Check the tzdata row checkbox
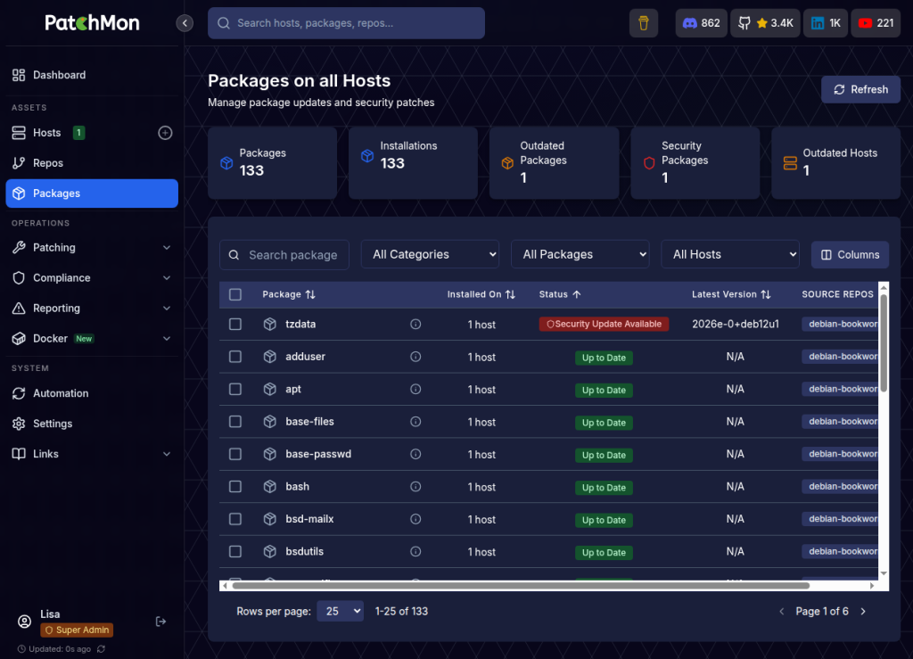This screenshot has width=913, height=659. pyautogui.click(x=235, y=325)
